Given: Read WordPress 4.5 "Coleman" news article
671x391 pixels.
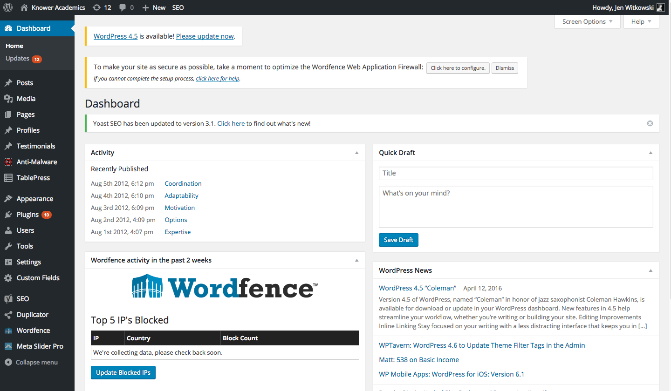Looking at the screenshot, I should pyautogui.click(x=418, y=288).
